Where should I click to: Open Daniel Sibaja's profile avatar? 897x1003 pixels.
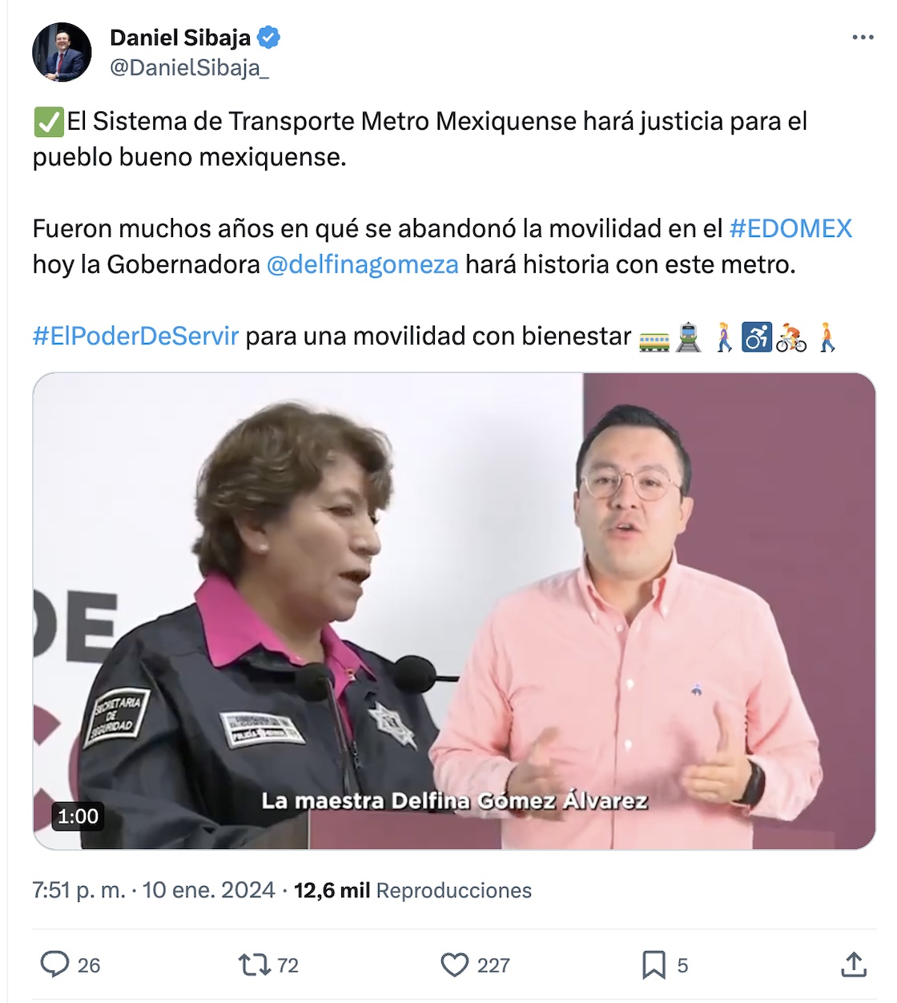pyautogui.click(x=62, y=52)
